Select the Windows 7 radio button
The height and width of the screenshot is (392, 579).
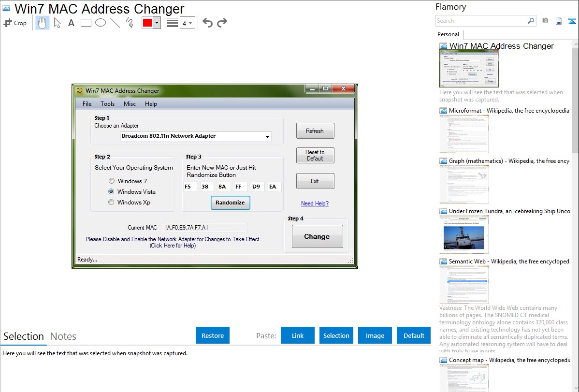point(112,181)
